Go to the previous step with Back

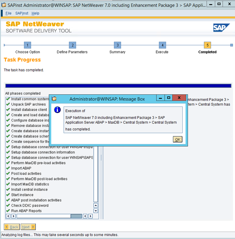(x=12, y=227)
